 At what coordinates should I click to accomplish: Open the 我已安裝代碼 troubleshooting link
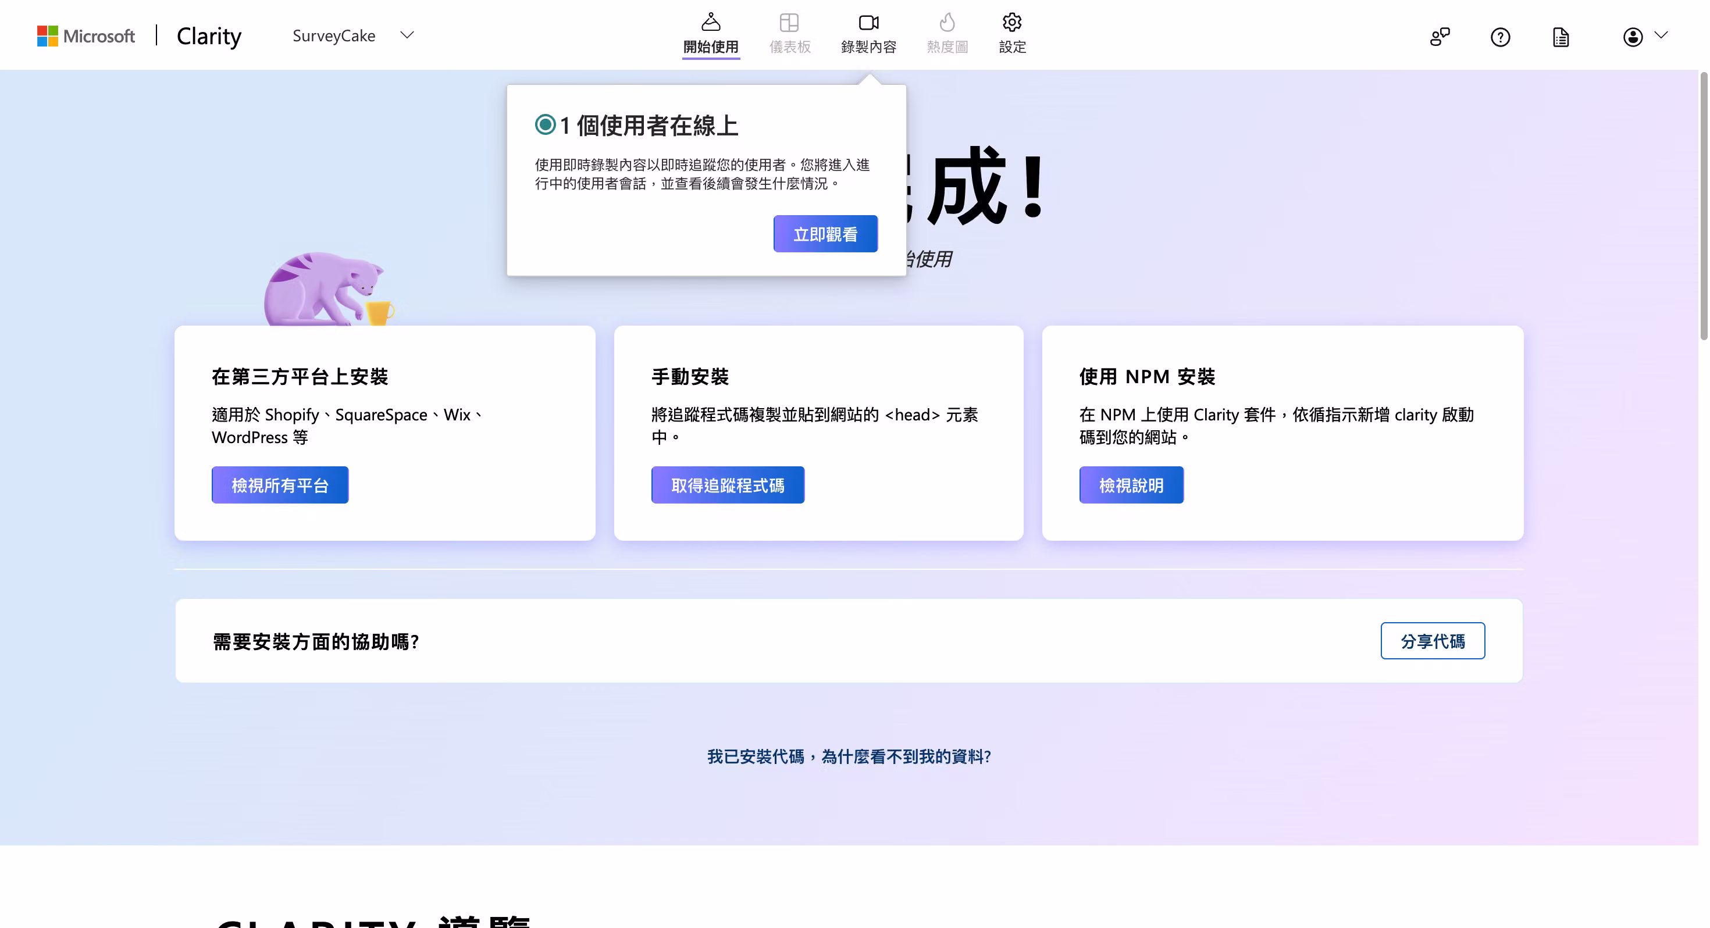[x=849, y=756]
